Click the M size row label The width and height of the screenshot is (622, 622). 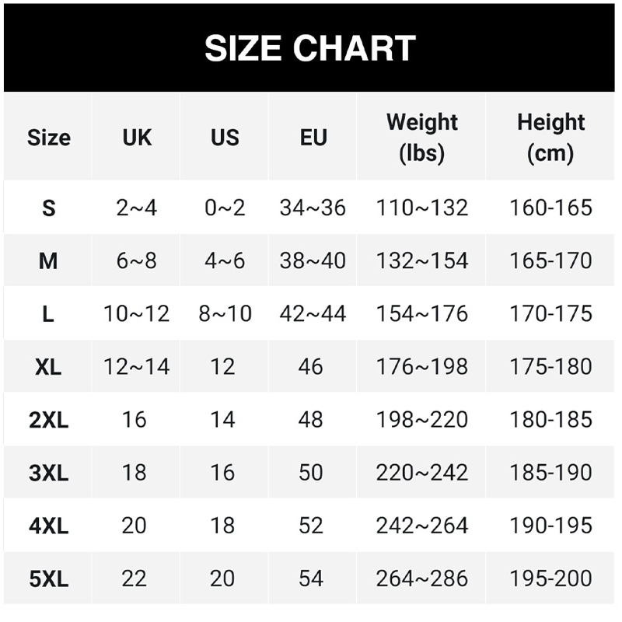tap(48, 260)
